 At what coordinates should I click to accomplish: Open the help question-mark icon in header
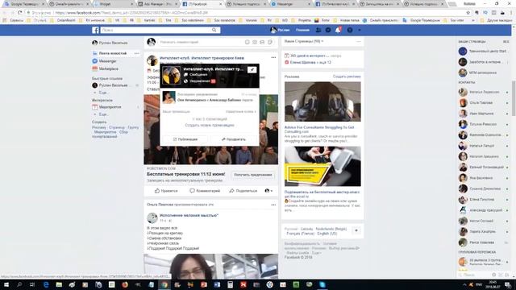point(350,30)
